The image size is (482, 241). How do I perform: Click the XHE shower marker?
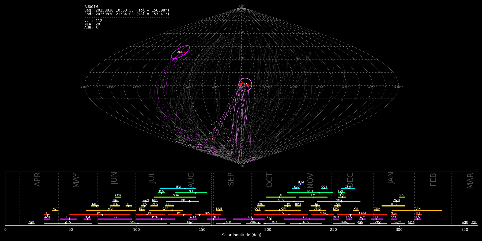tap(465, 223)
